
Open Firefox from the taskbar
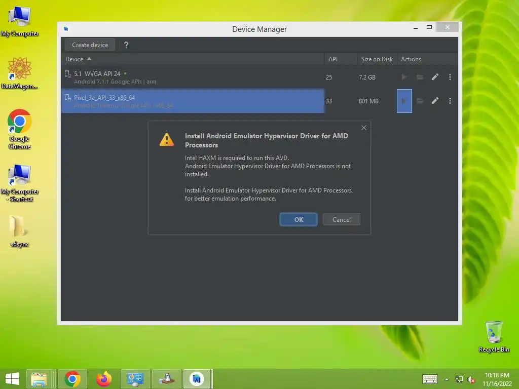pyautogui.click(x=104, y=379)
